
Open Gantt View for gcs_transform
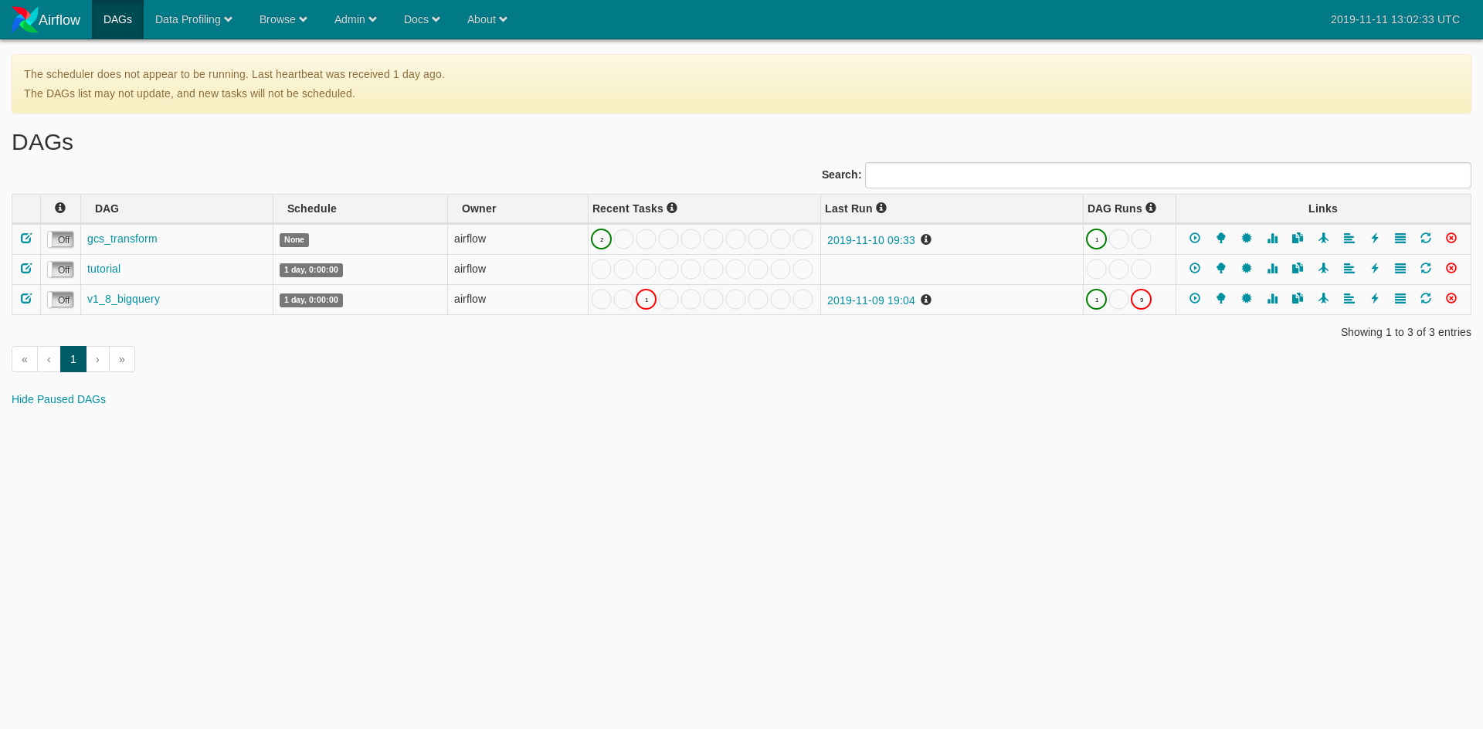[1349, 239]
